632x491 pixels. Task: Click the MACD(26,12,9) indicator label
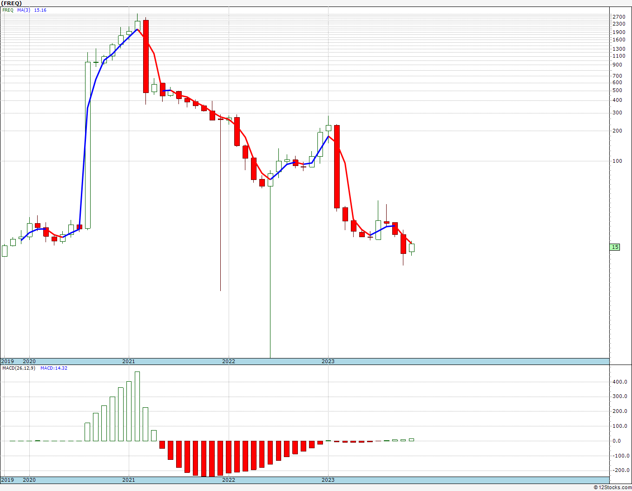pos(19,368)
